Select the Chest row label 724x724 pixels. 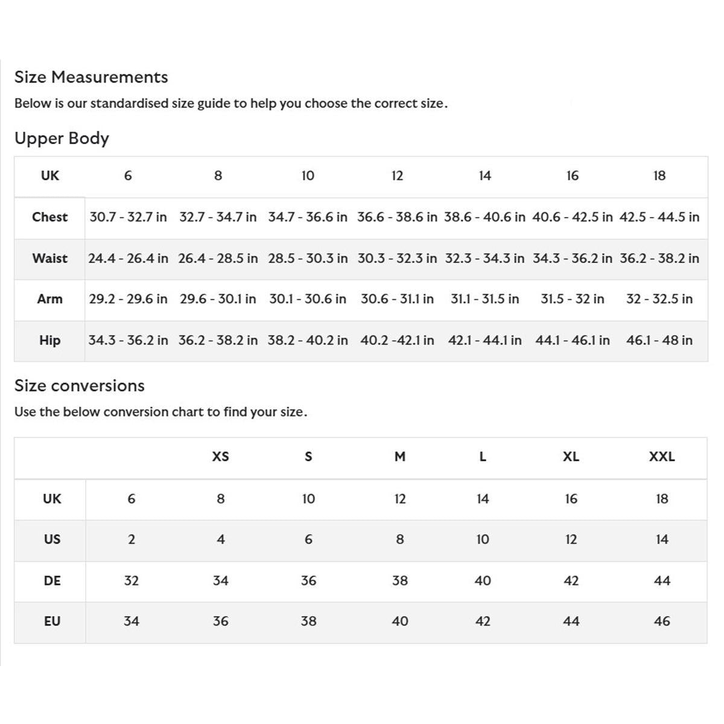tap(49, 217)
